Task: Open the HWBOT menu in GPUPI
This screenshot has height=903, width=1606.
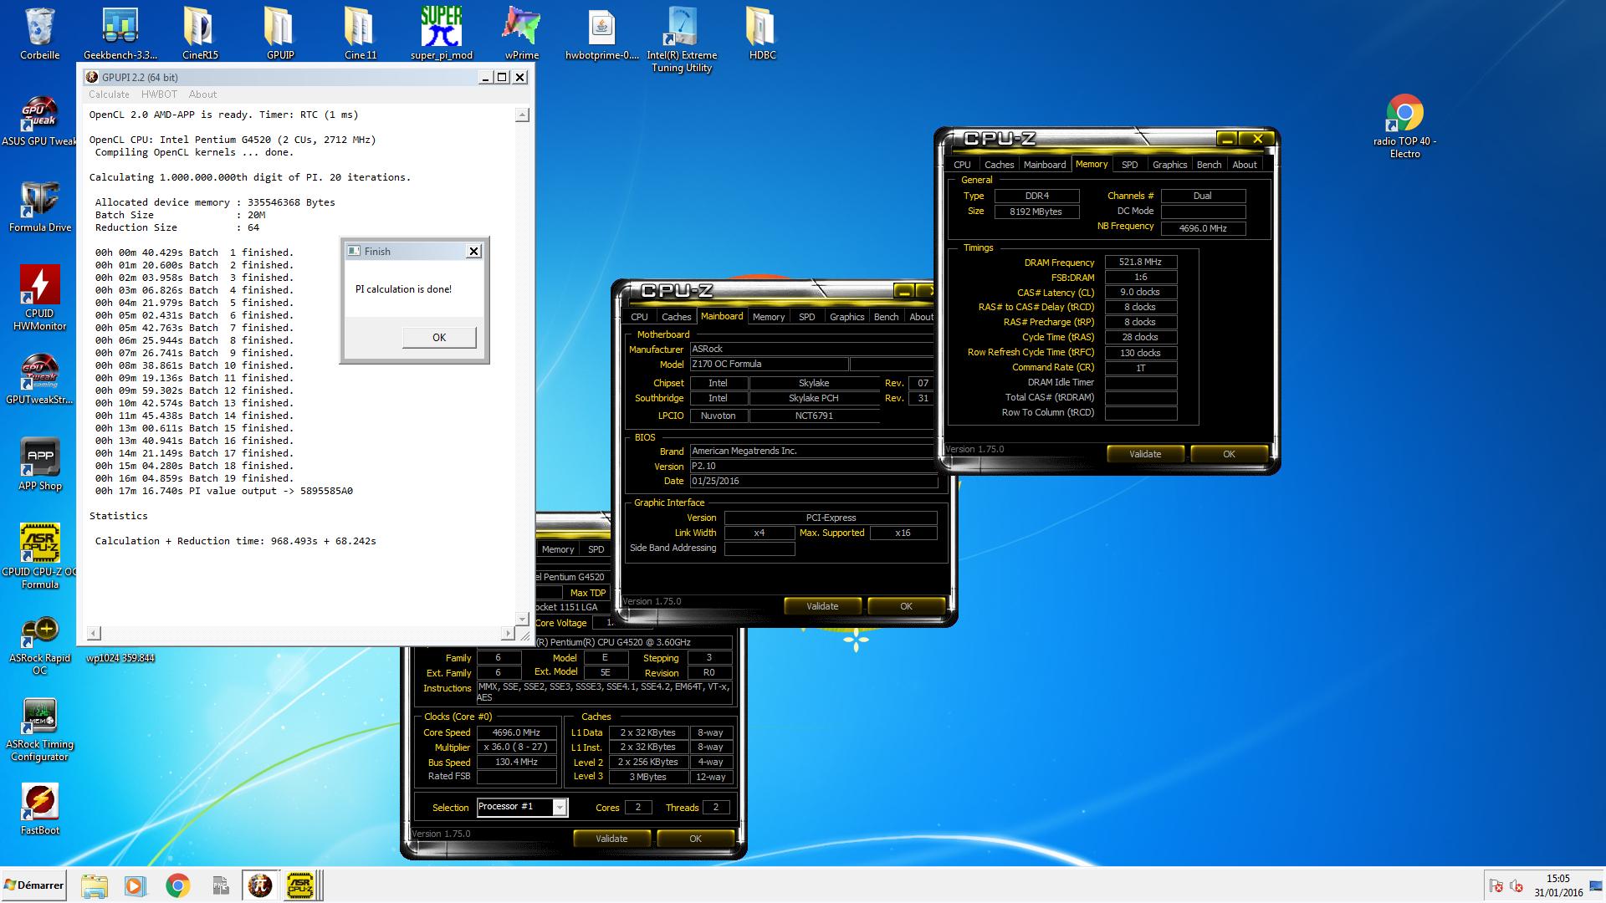Action: [159, 94]
